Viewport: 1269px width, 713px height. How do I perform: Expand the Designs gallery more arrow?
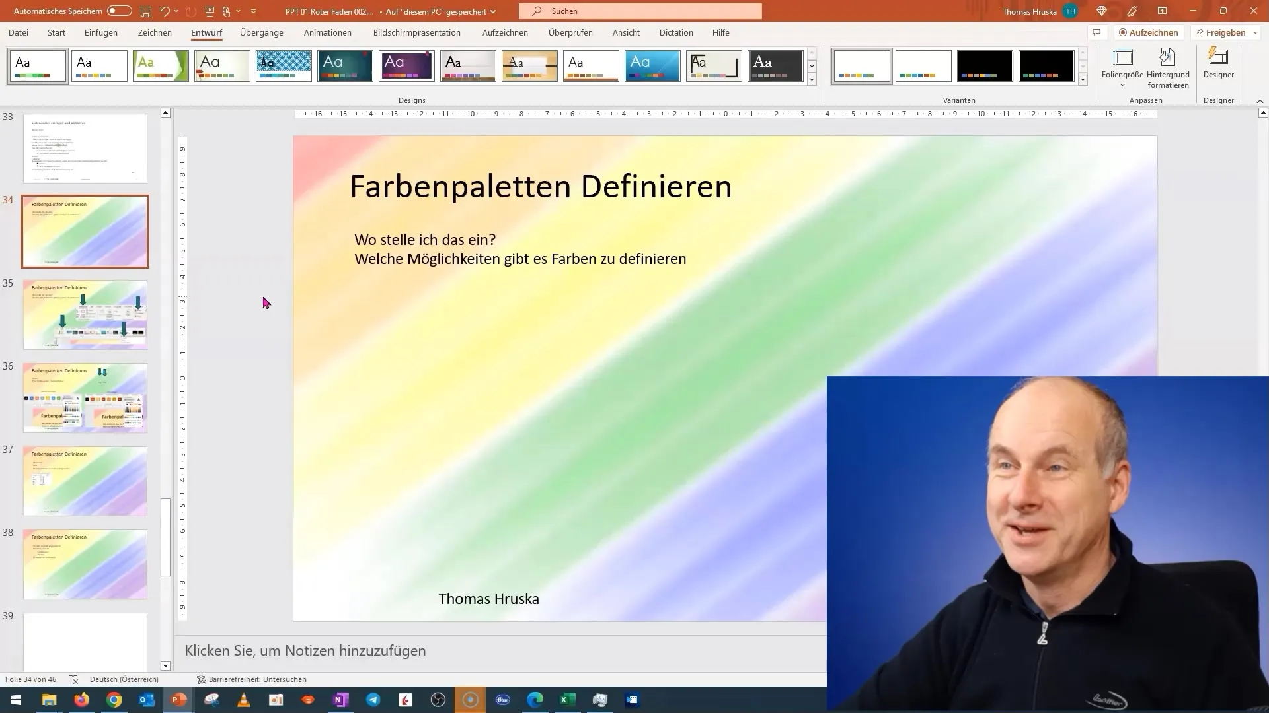coord(812,79)
